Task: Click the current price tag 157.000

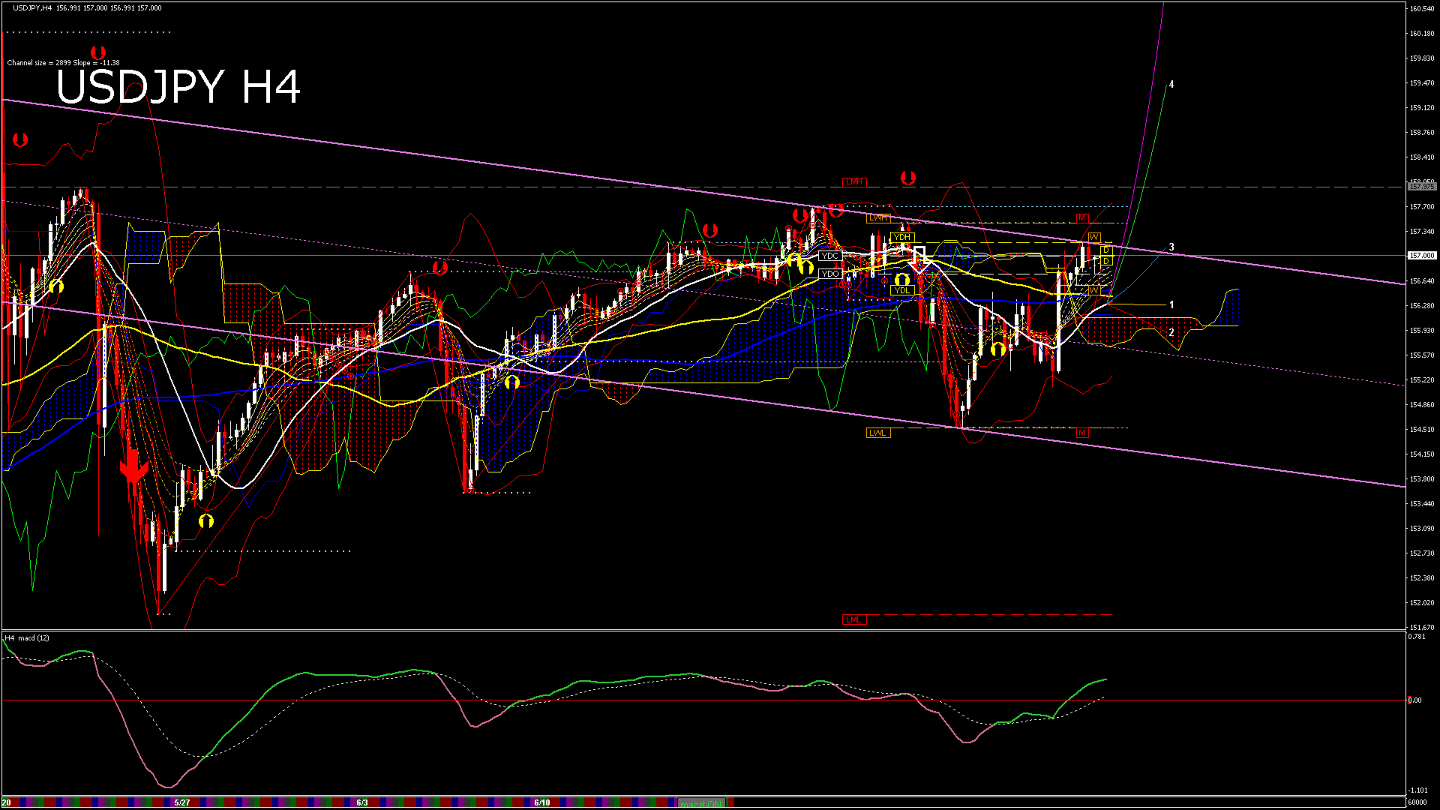Action: [x=1421, y=256]
